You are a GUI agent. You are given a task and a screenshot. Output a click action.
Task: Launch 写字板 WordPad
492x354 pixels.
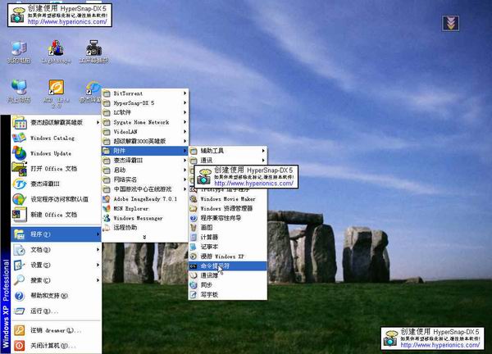(228, 294)
